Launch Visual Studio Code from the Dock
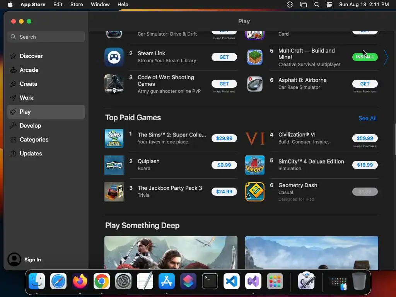 pyautogui.click(x=232, y=281)
